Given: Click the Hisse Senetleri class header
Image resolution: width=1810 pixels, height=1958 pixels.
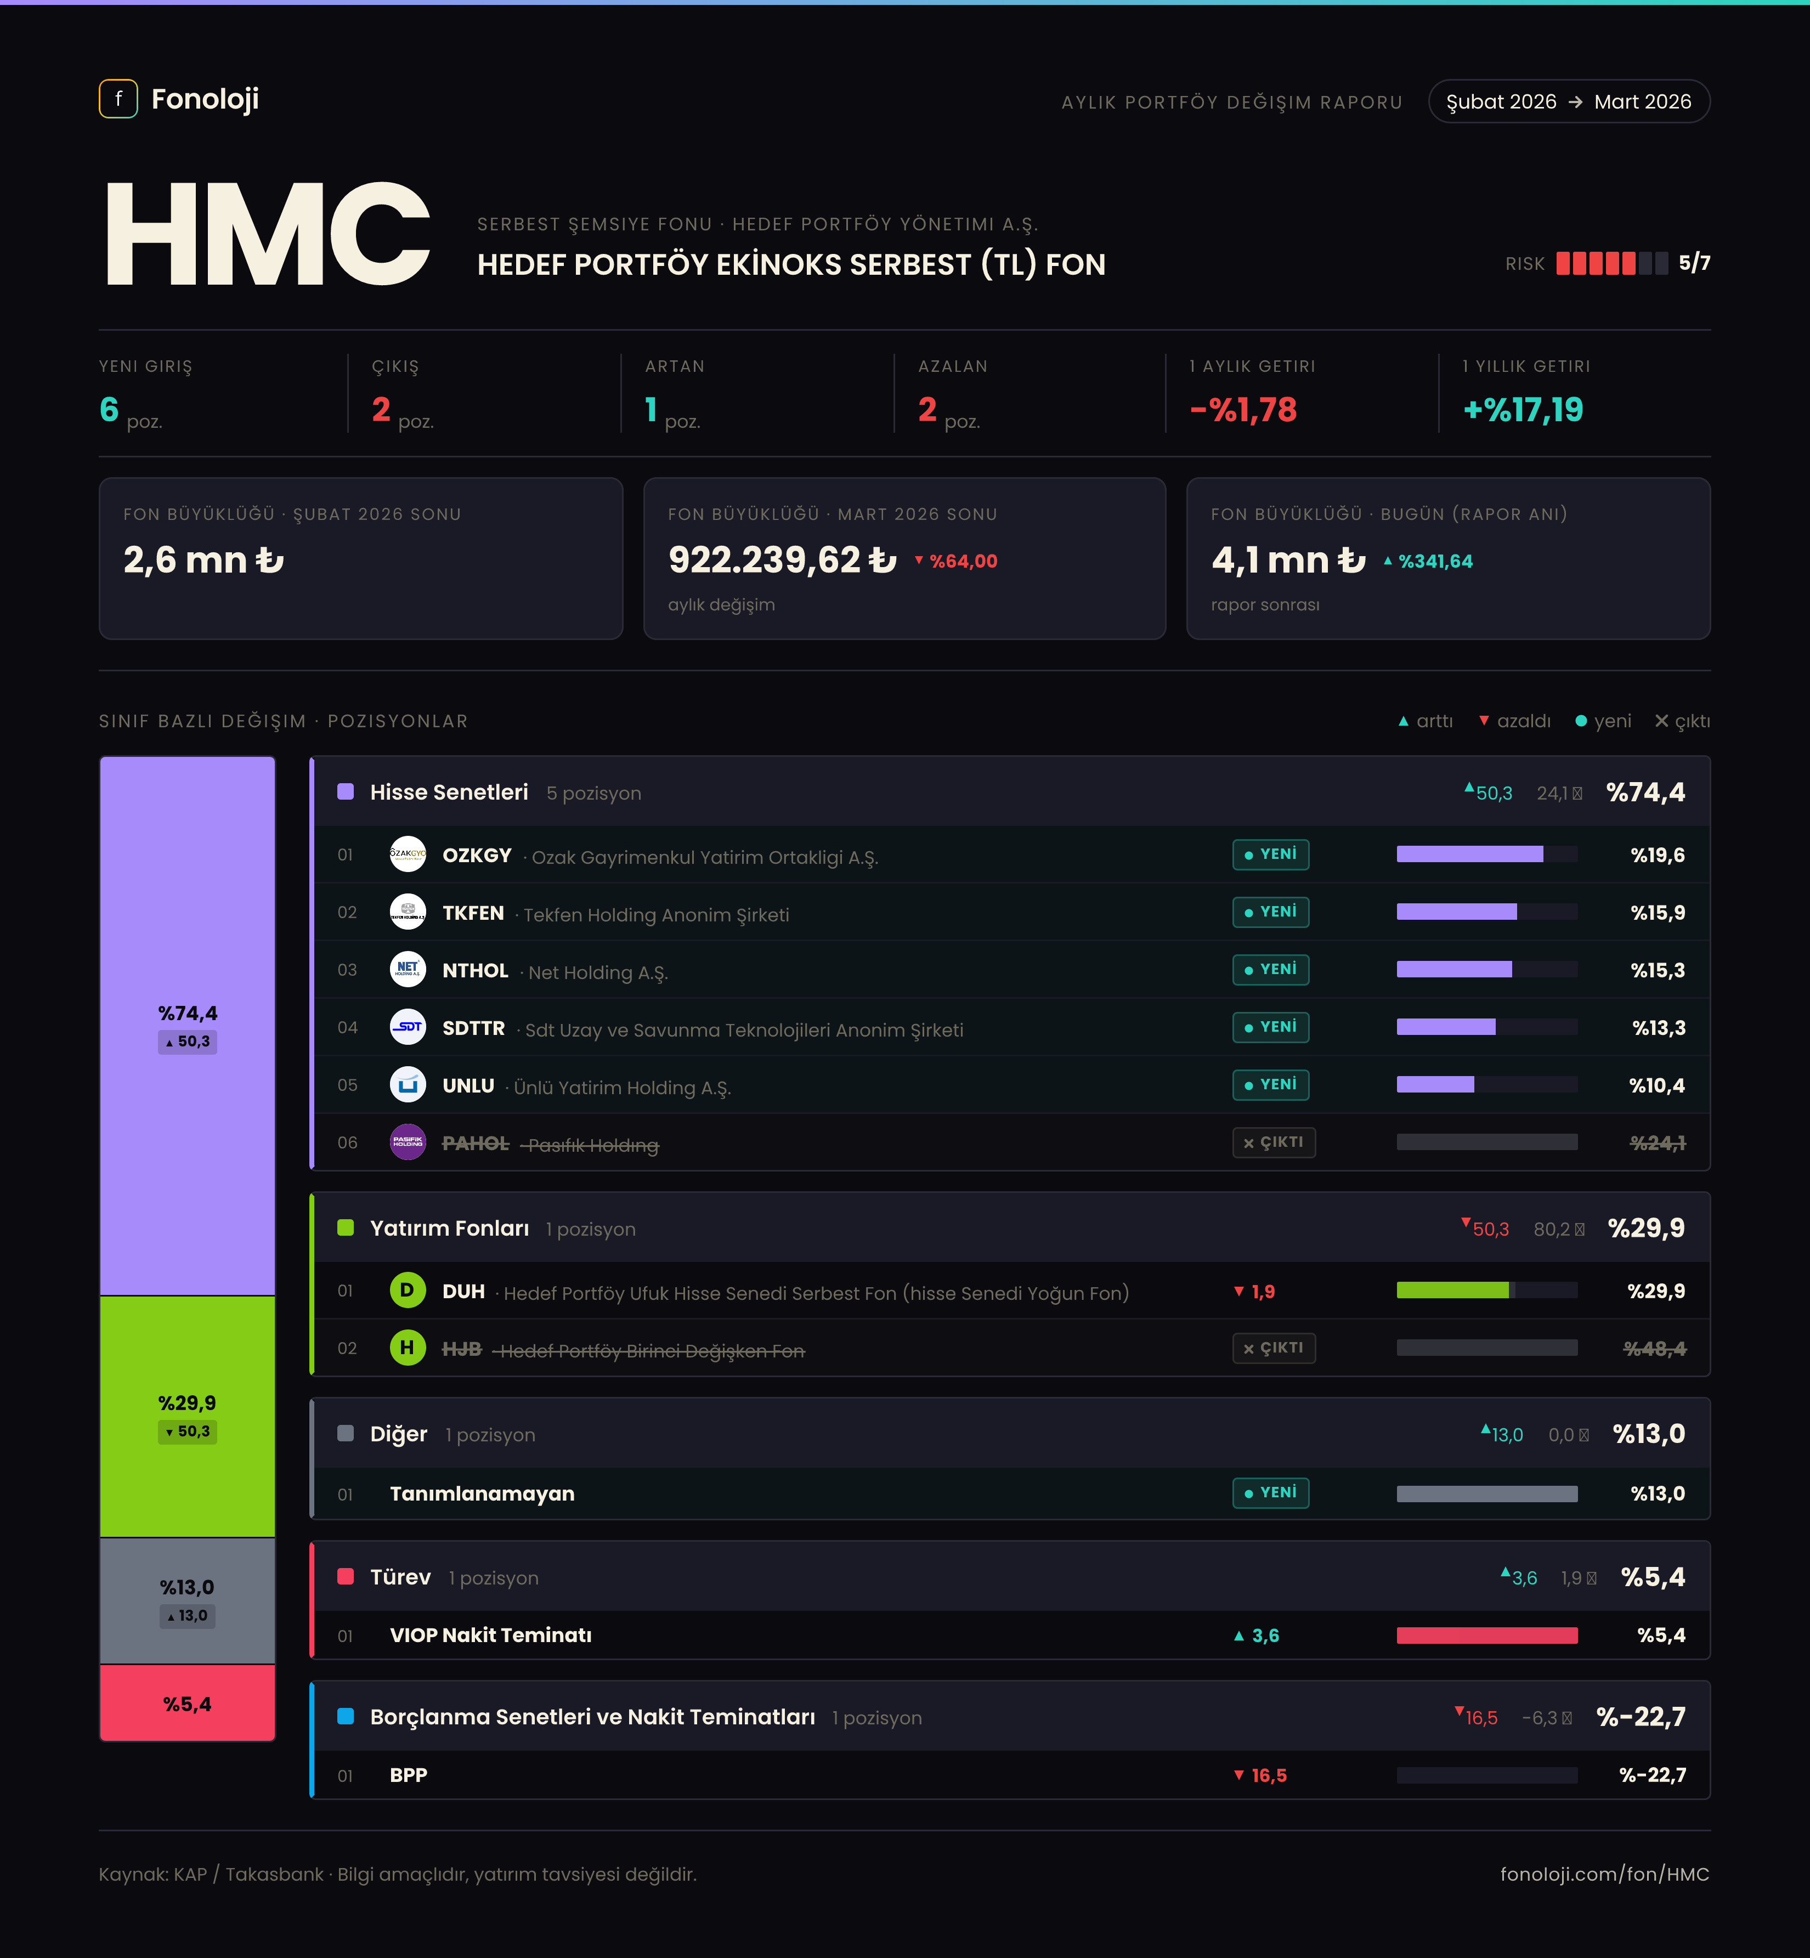Looking at the screenshot, I should point(1012,791).
